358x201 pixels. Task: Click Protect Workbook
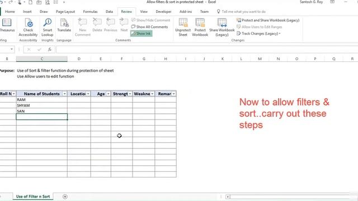click(x=200, y=27)
